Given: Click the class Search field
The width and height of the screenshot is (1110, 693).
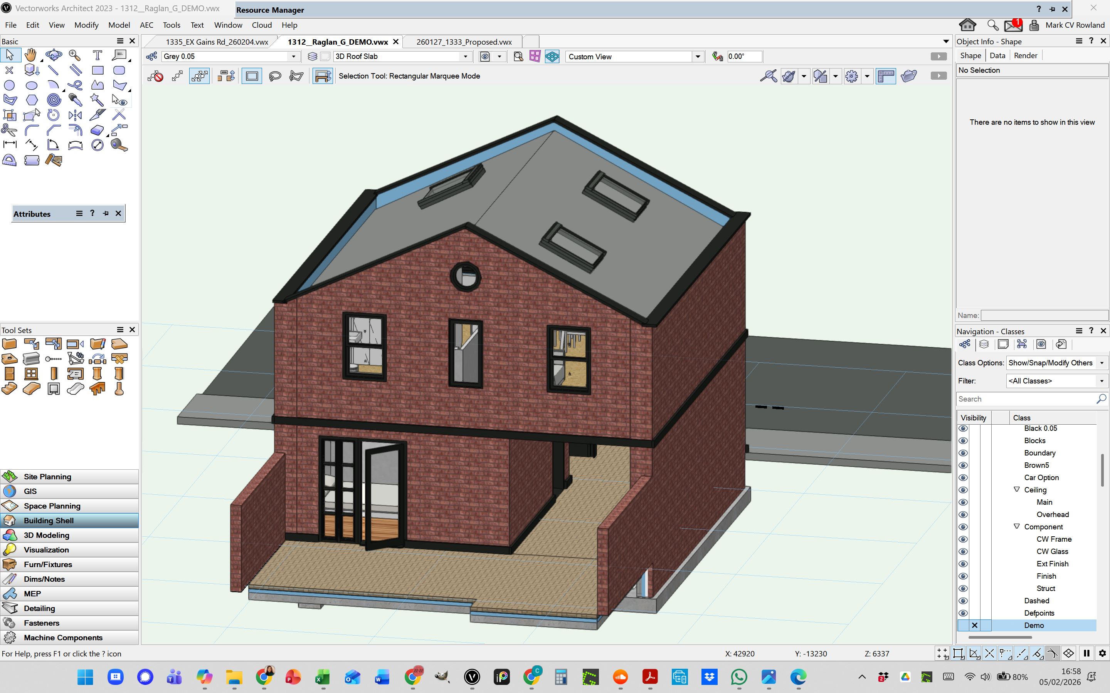Looking at the screenshot, I should [x=1025, y=399].
